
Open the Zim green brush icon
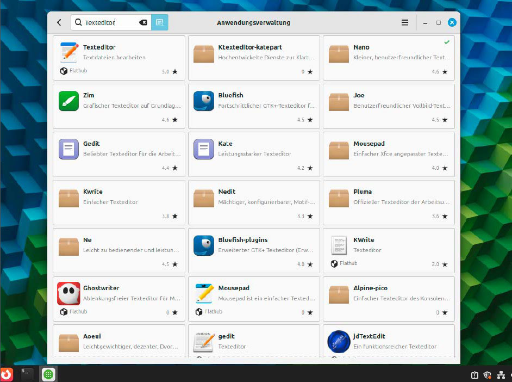(x=68, y=101)
